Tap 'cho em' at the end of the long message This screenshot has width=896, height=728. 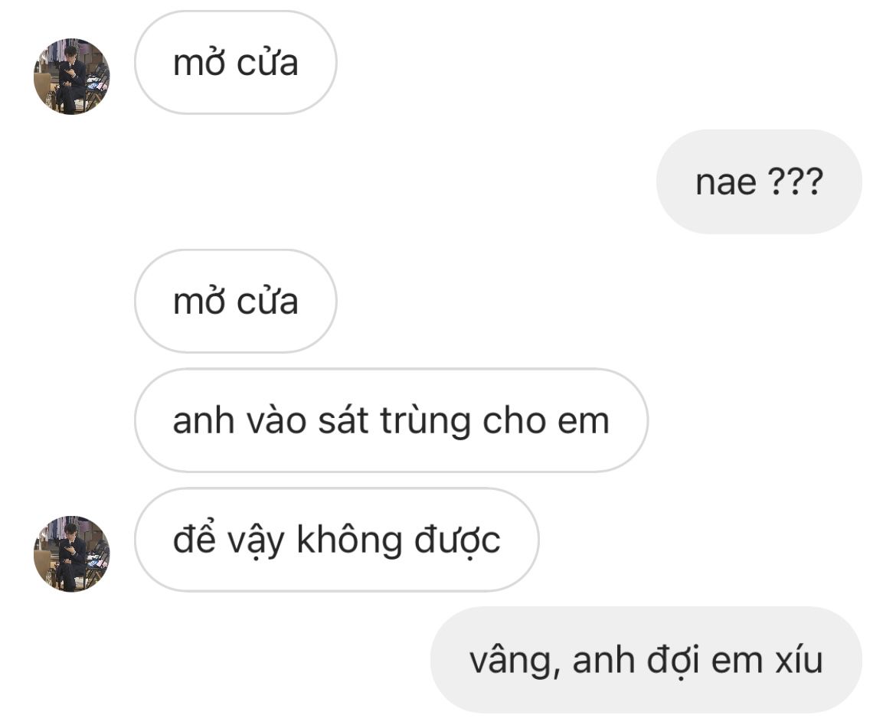[546, 421]
